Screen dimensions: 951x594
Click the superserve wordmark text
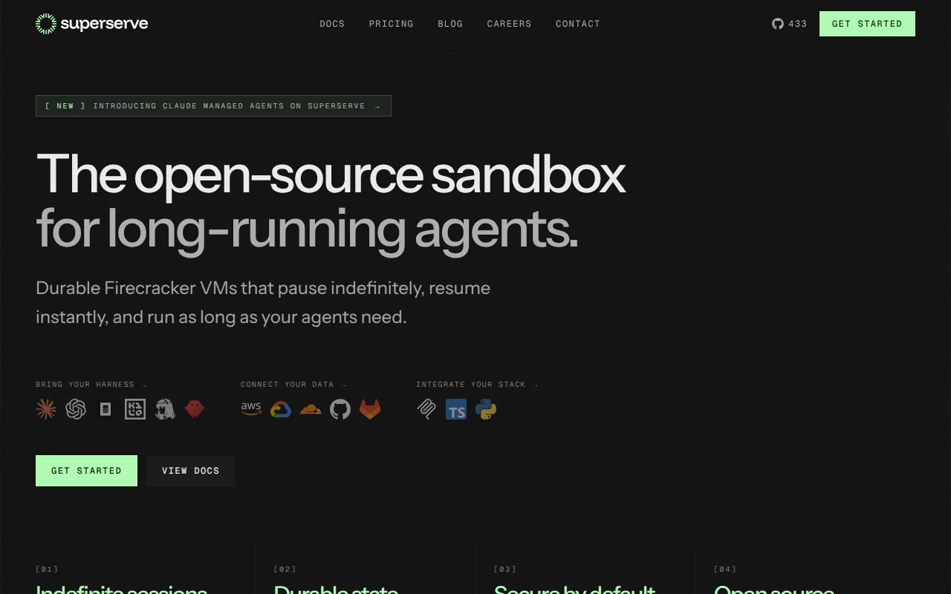(x=104, y=24)
